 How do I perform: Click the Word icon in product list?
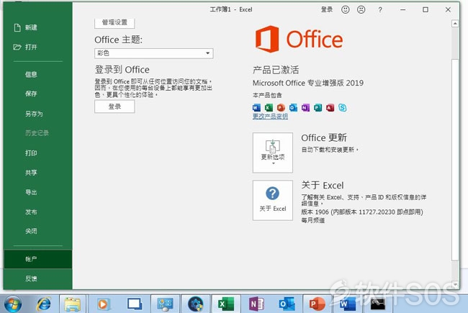256,107
